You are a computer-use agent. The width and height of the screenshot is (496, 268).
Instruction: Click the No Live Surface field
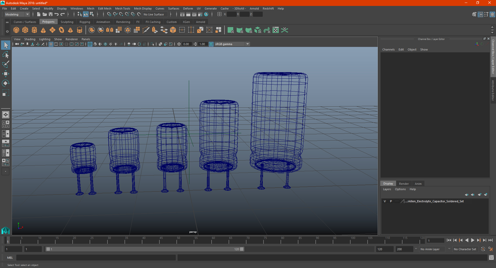(x=155, y=14)
